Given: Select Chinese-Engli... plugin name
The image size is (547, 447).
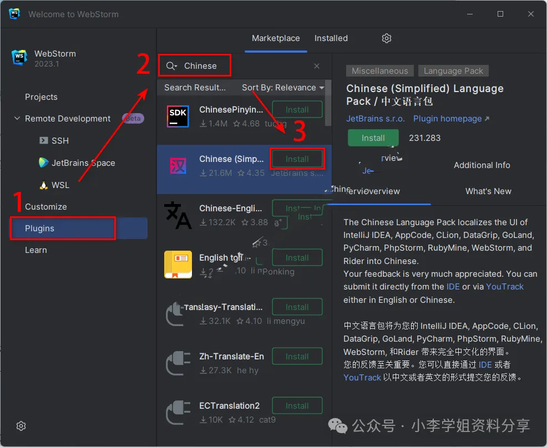Looking at the screenshot, I should [x=230, y=208].
